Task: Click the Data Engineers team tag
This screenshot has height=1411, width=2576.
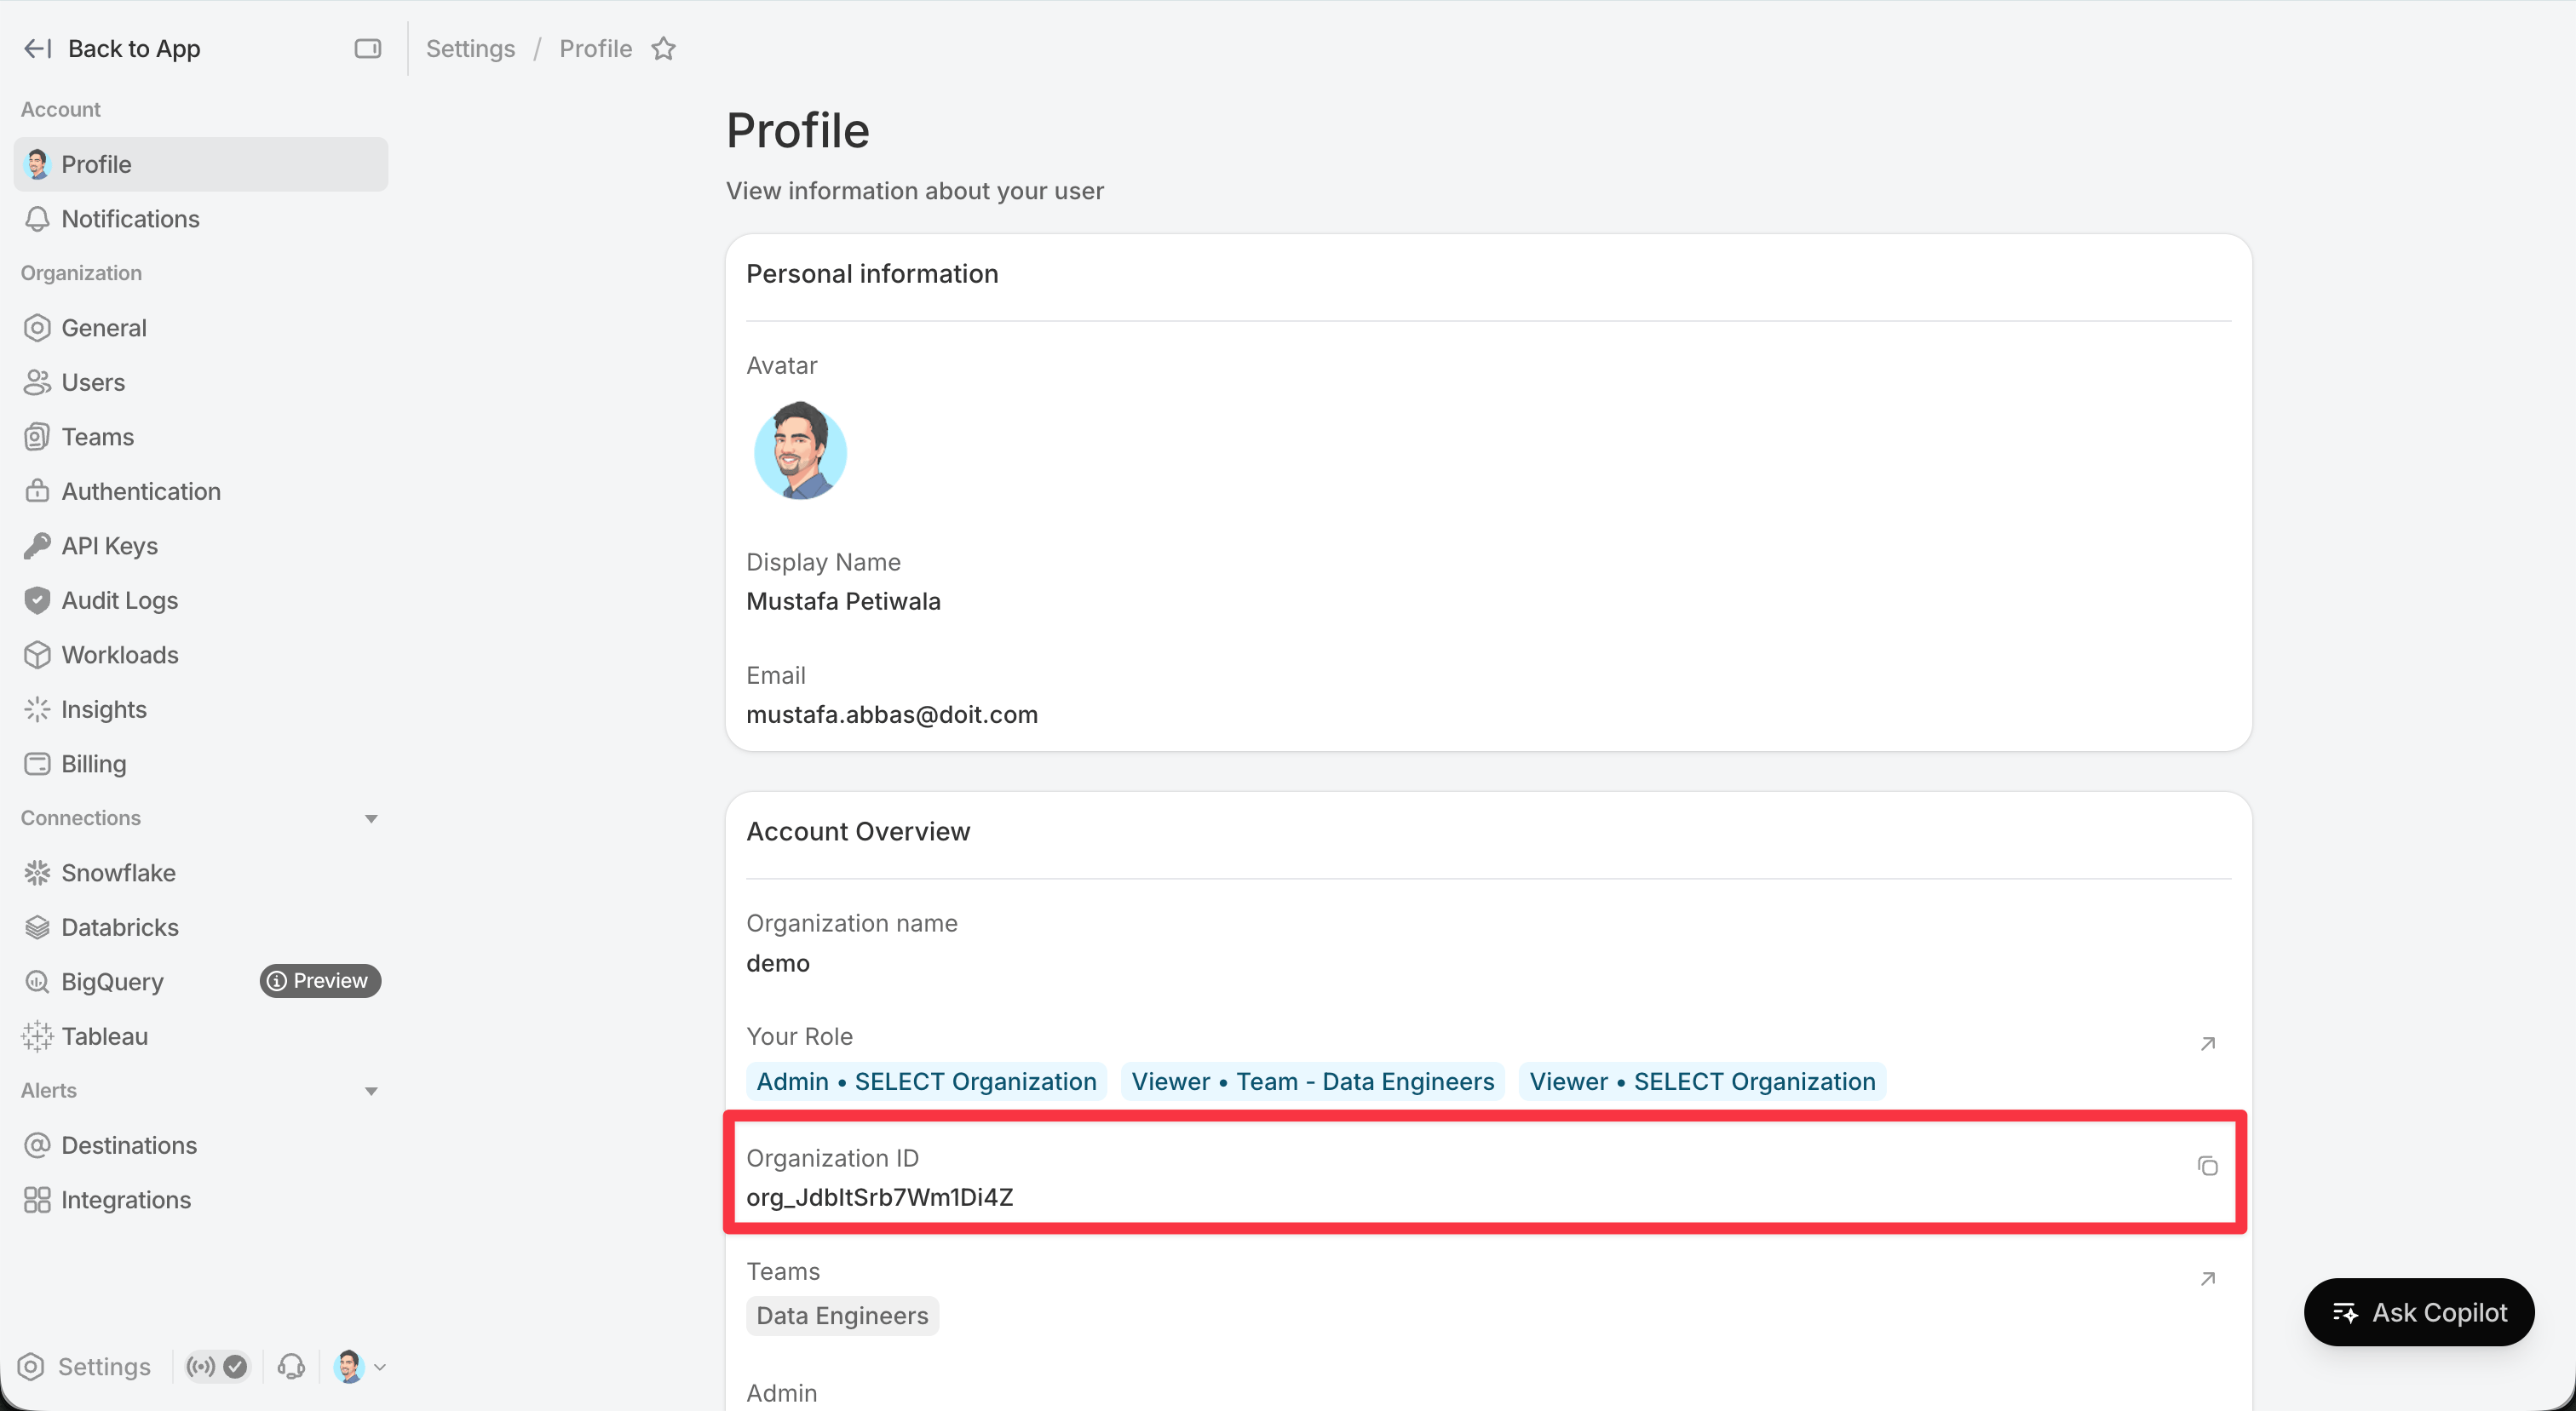Action: (x=842, y=1315)
